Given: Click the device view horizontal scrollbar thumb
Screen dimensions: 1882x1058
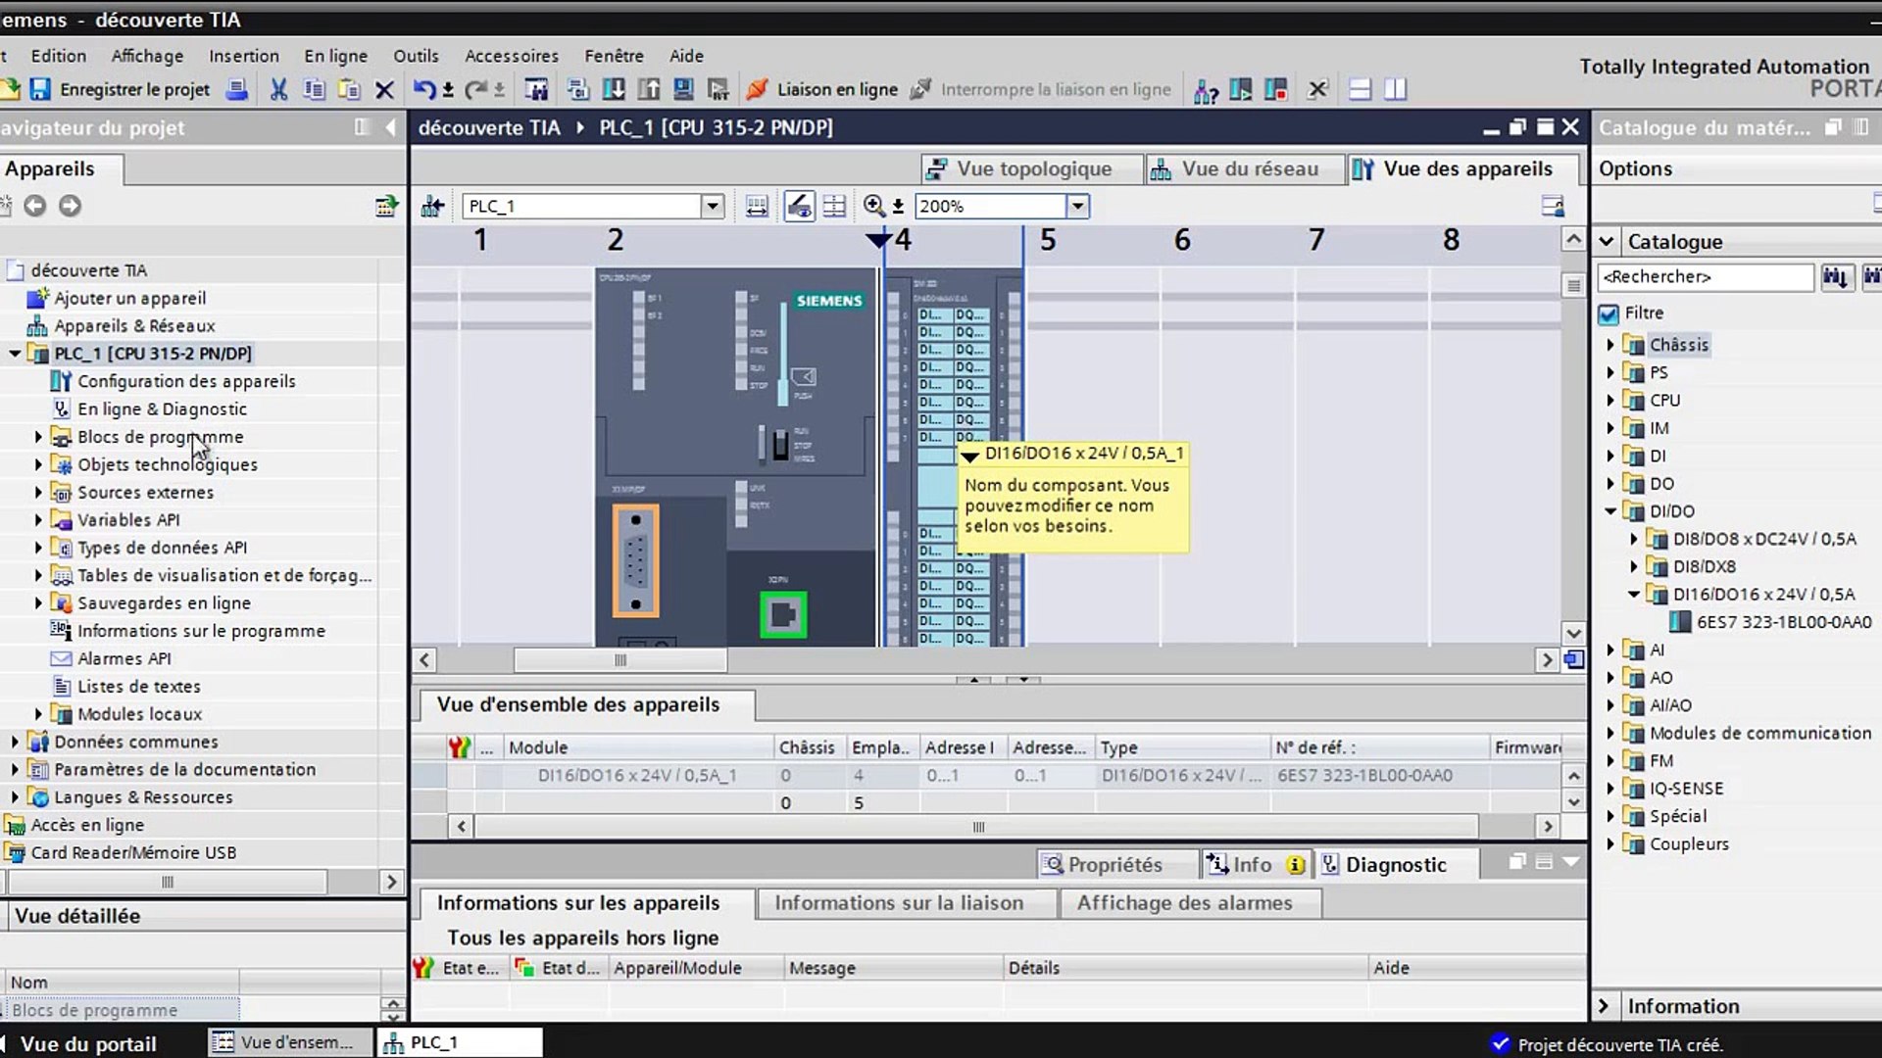Looking at the screenshot, I should pos(620,660).
